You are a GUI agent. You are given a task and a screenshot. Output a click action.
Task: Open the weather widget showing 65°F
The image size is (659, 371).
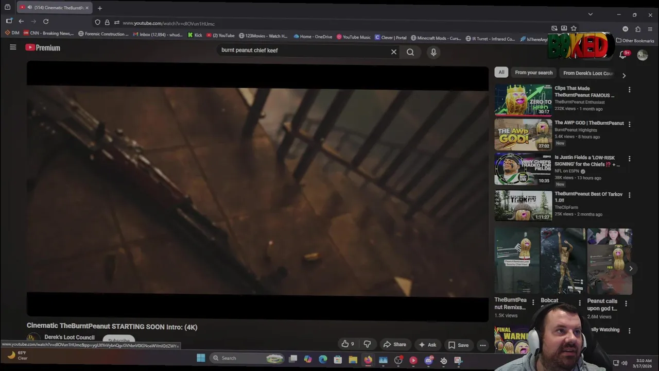click(x=17, y=356)
